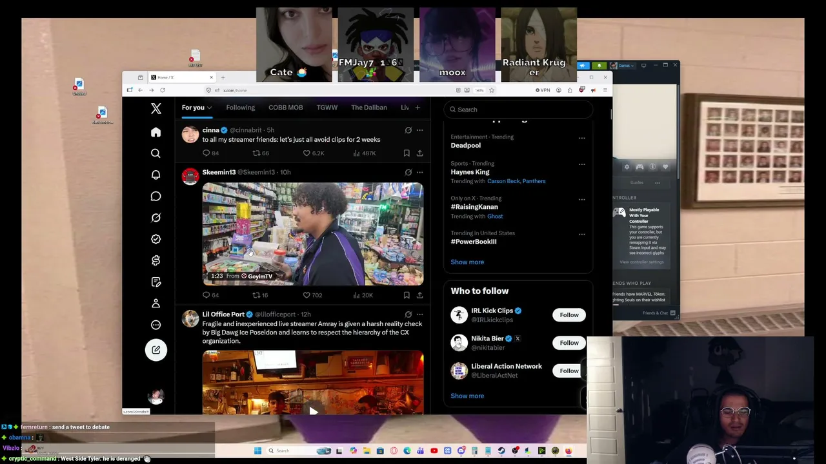Open more menu on Skeemin13 post
The width and height of the screenshot is (826, 464).
419,172
